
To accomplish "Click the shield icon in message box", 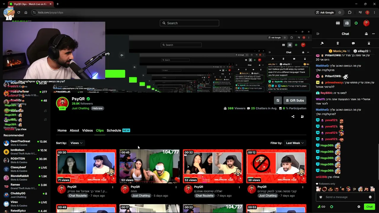I will (x=321, y=197).
